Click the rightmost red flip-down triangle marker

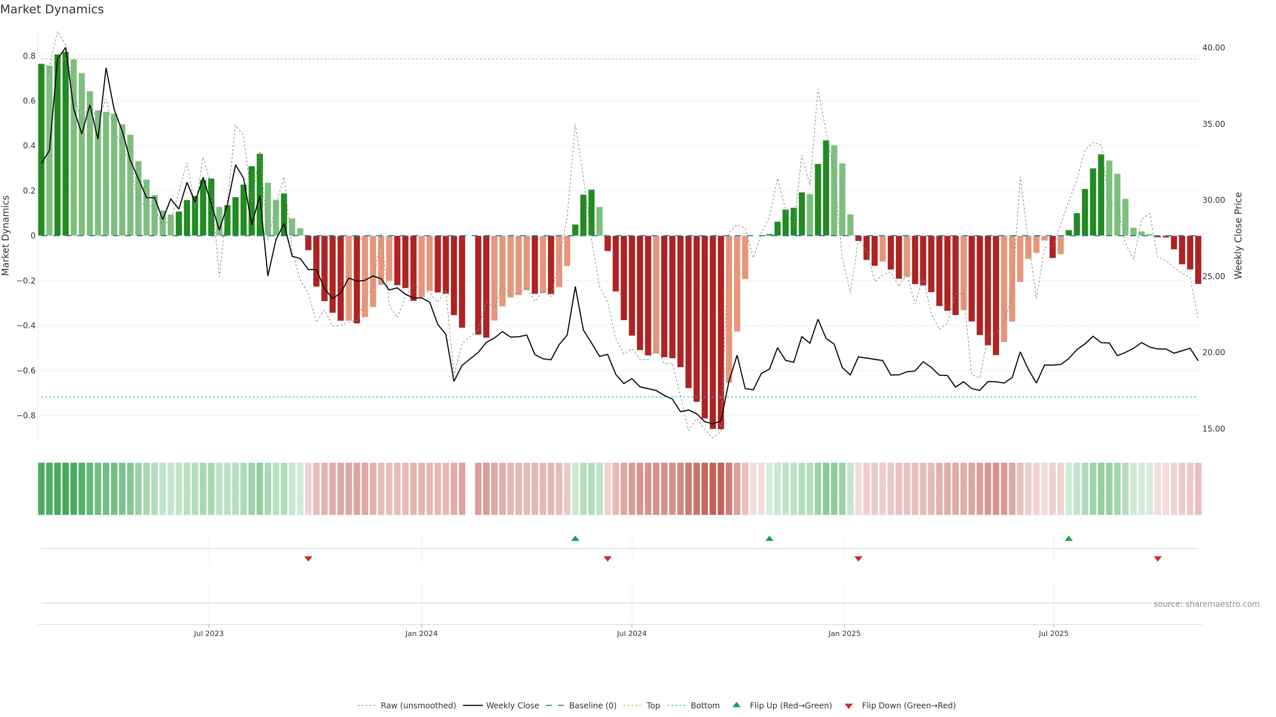[1158, 559]
